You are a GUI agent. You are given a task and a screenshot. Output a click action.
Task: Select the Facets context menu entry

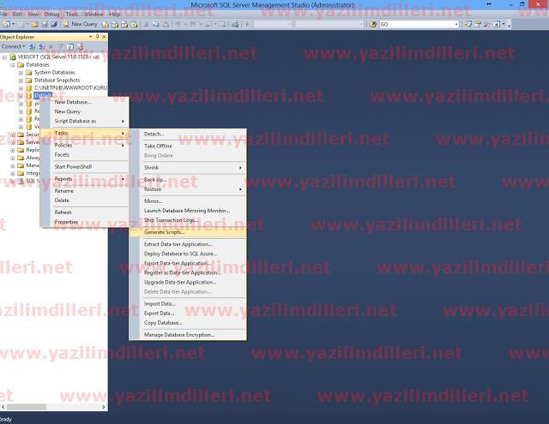point(85,154)
